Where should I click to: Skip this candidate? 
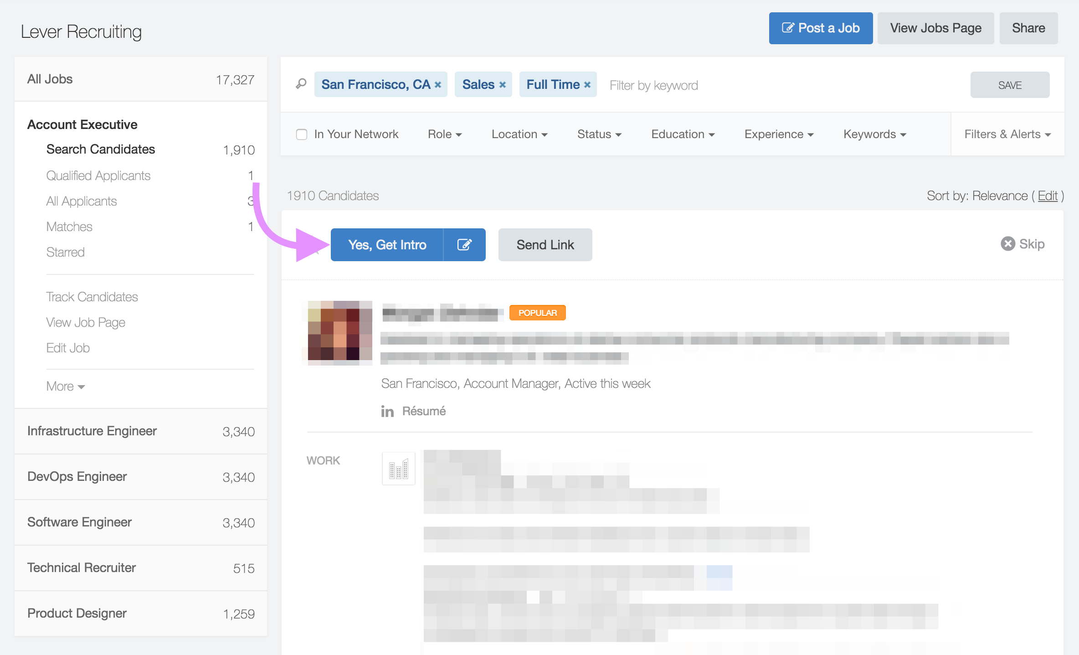[x=1022, y=244]
